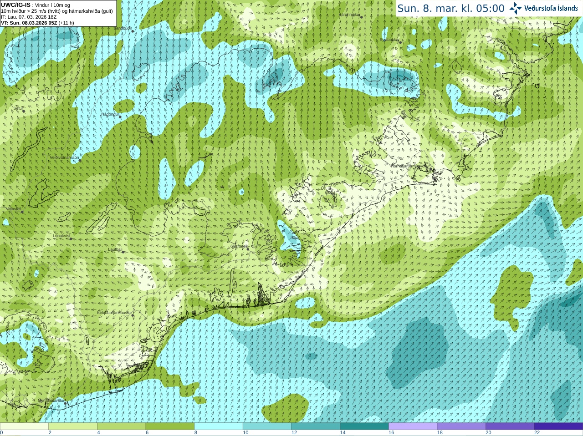Select the 16–18 m/s lavender legend swatch
Viewport: 583px width, 436px height.
[413, 426]
